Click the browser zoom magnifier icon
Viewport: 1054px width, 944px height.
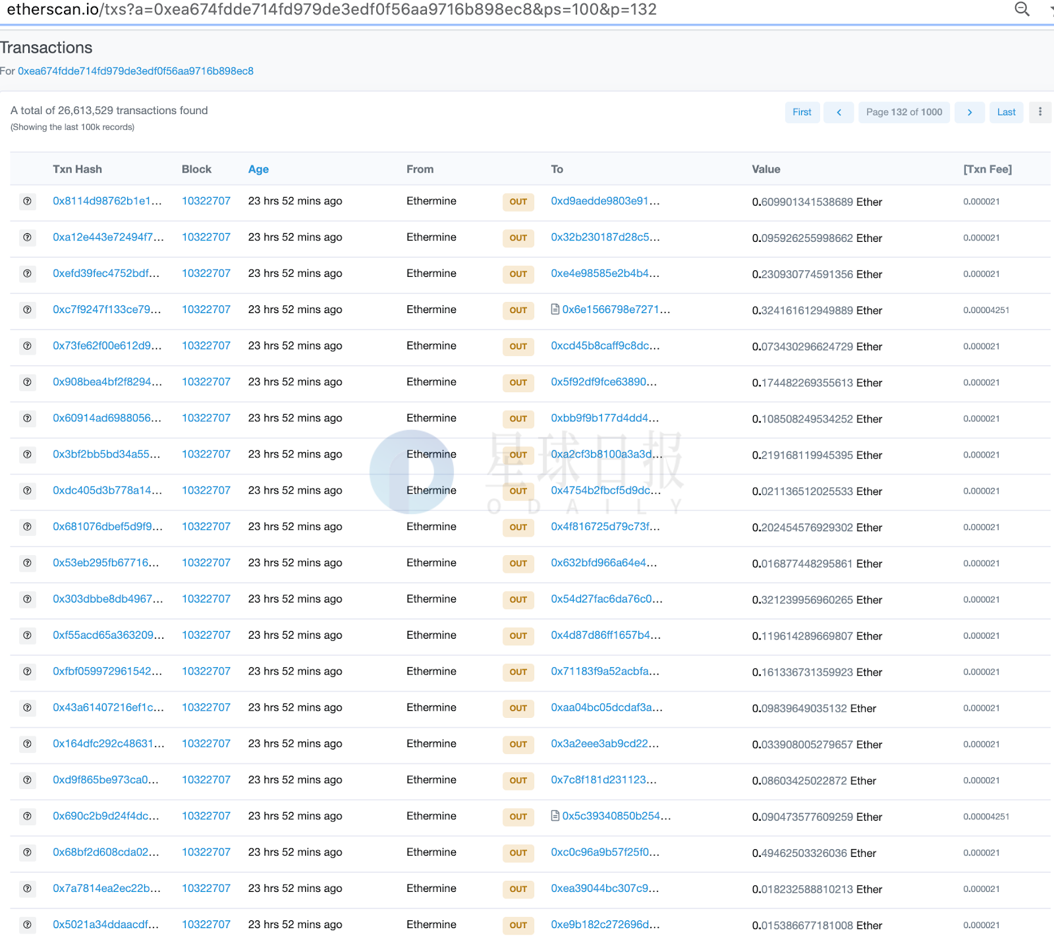(1022, 9)
